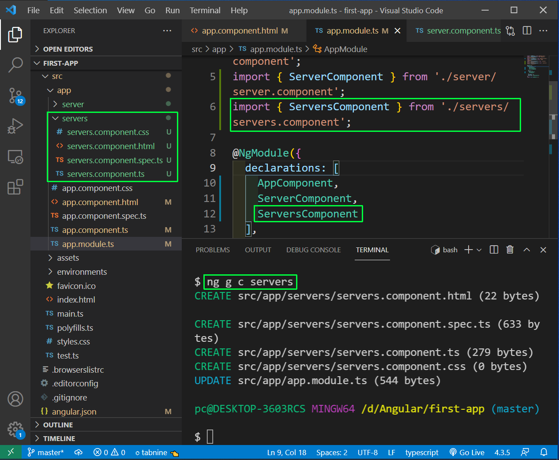Screen dimensions: 559x460
Task: Open servers.component.ts file
Action: [106, 174]
